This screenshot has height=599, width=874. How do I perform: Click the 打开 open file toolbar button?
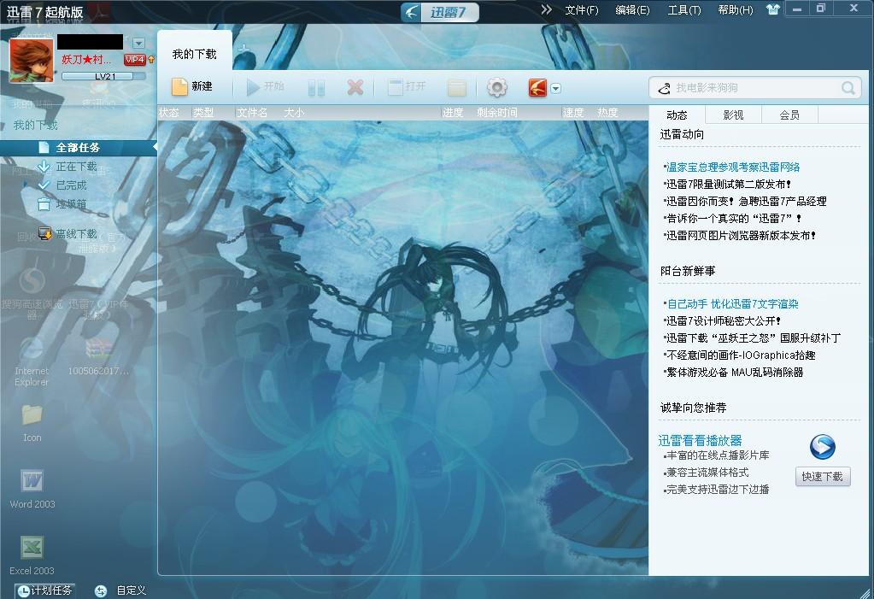pos(407,86)
